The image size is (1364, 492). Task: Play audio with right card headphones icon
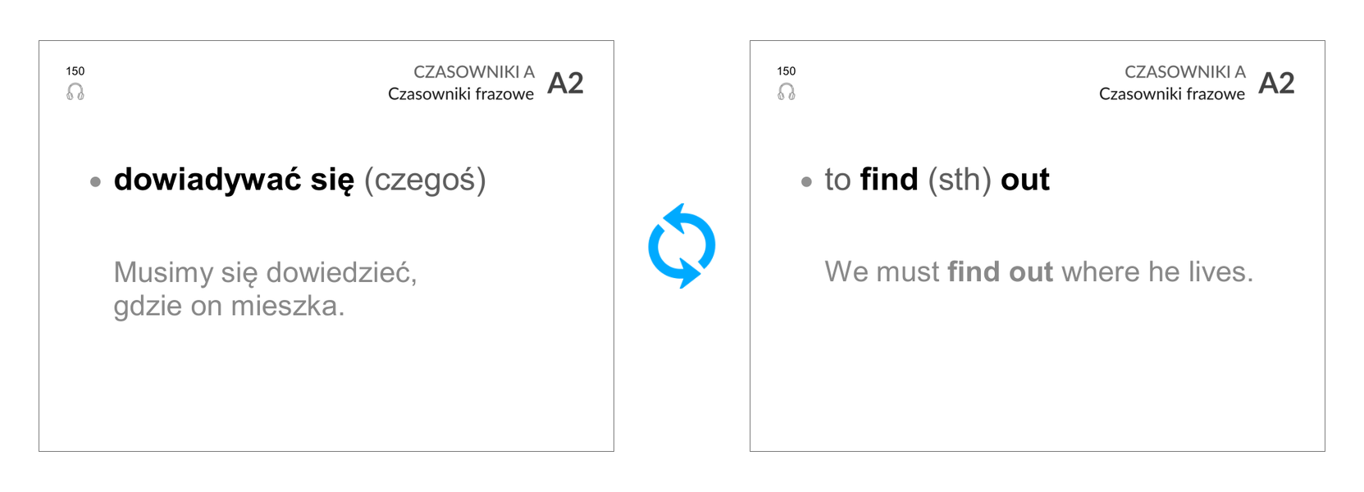pyautogui.click(x=787, y=92)
